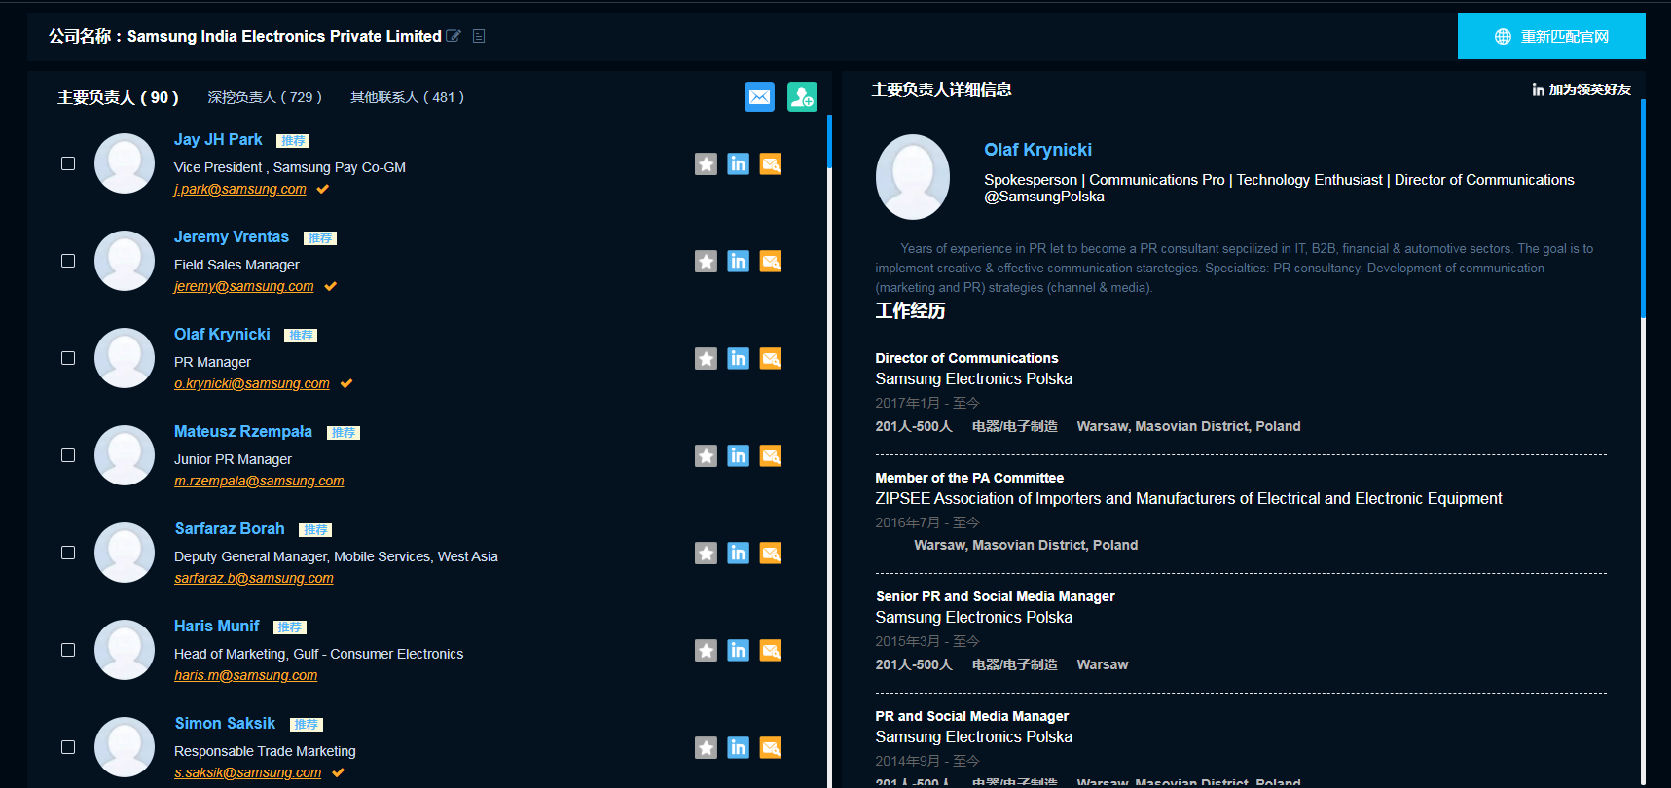Open Haris Munif LinkedIn icon
The height and width of the screenshot is (788, 1671).
click(739, 651)
